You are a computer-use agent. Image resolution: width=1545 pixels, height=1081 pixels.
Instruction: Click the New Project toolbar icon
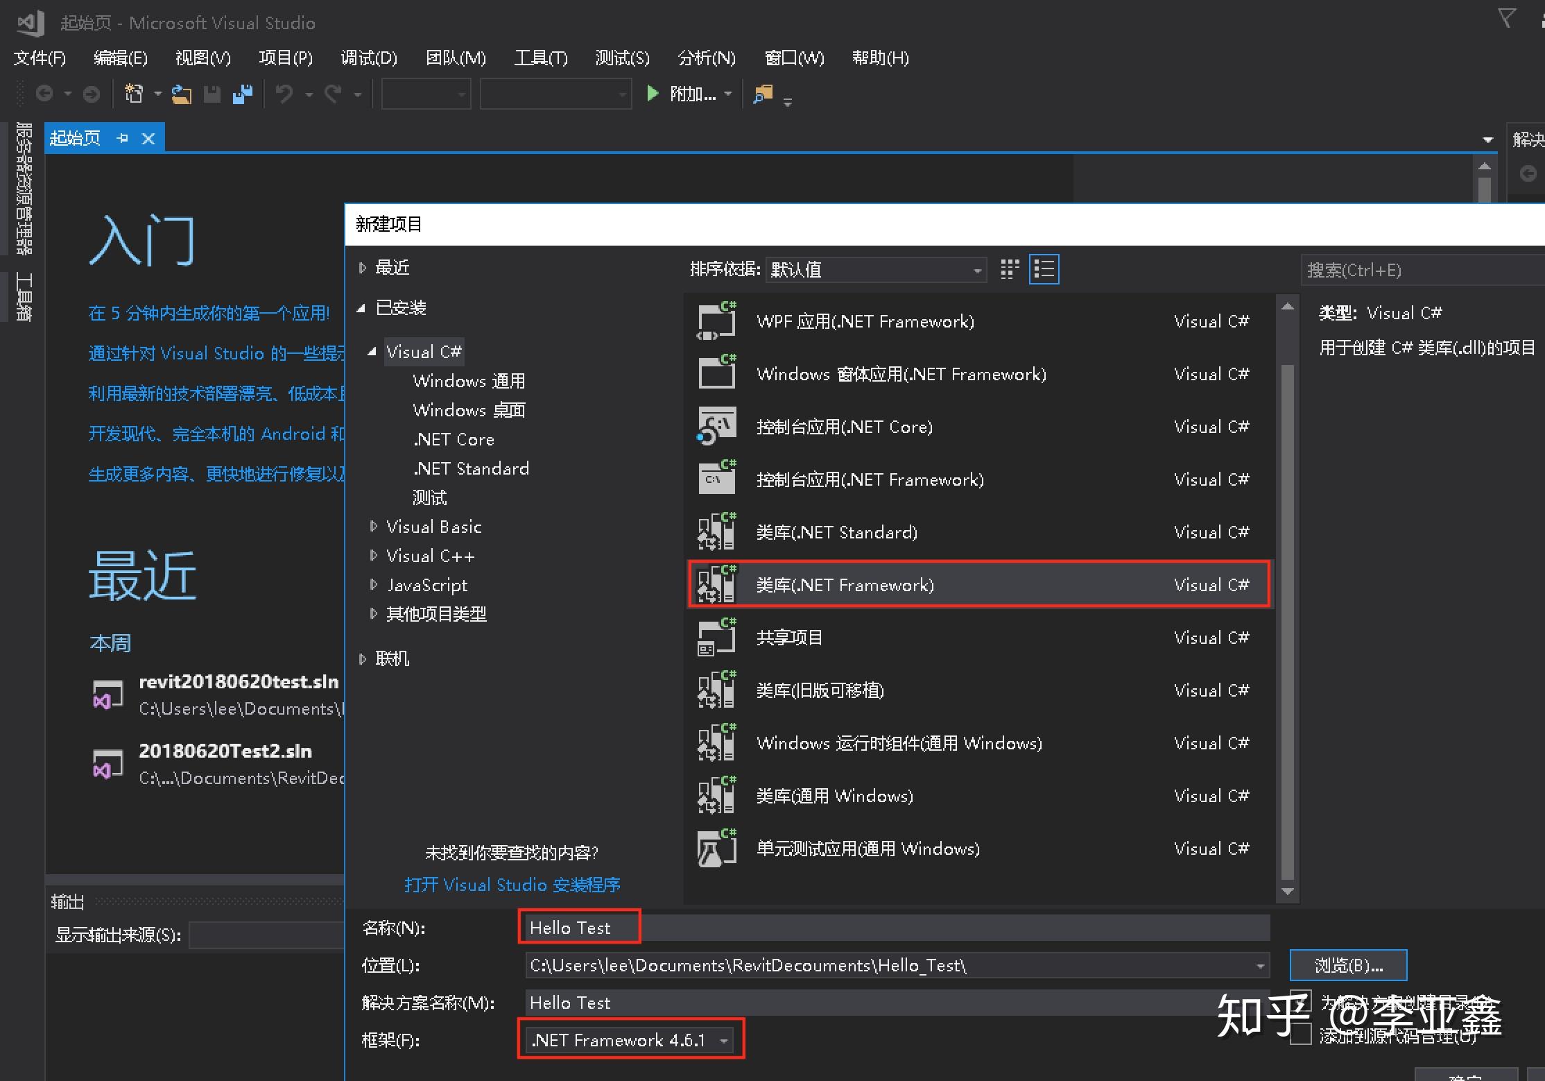coord(134,94)
